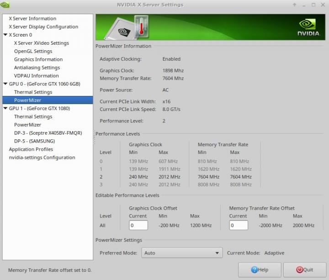The width and height of the screenshot is (329, 280).
Task: Collapse the GPU 0 GeForce GTX 1060 node
Action: (5, 84)
